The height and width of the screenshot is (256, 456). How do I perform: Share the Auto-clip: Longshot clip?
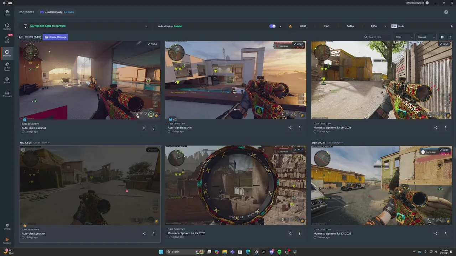pyautogui.click(x=144, y=234)
